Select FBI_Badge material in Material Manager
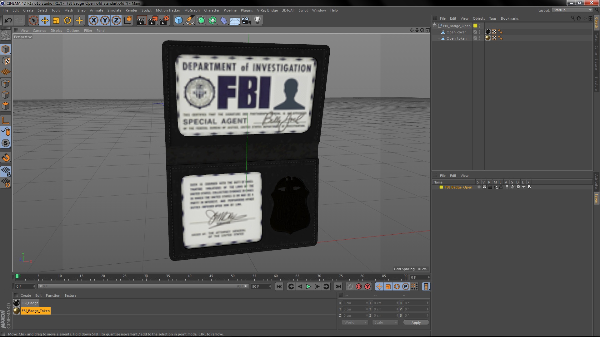 point(30,303)
